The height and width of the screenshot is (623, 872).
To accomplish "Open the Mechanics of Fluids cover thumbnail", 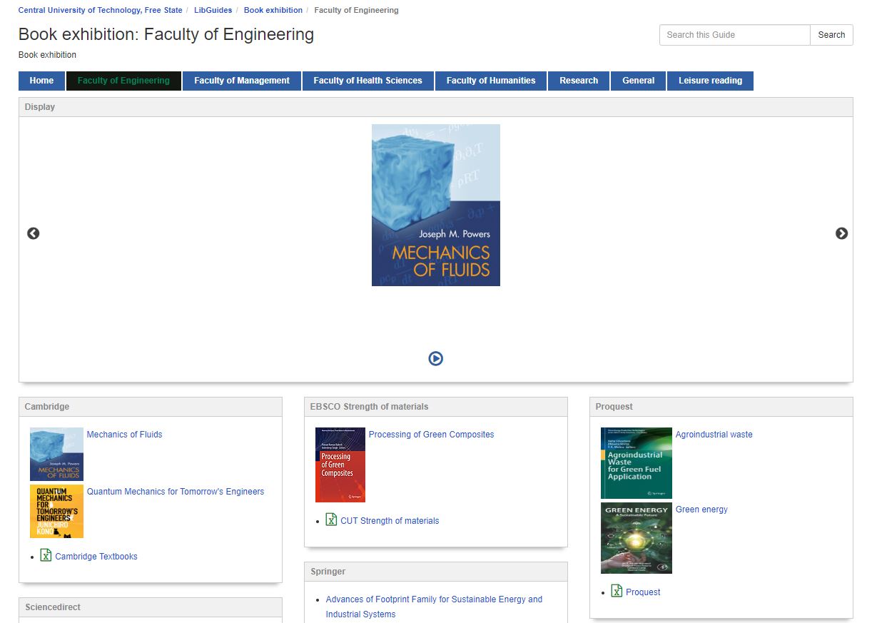I will pyautogui.click(x=56, y=454).
